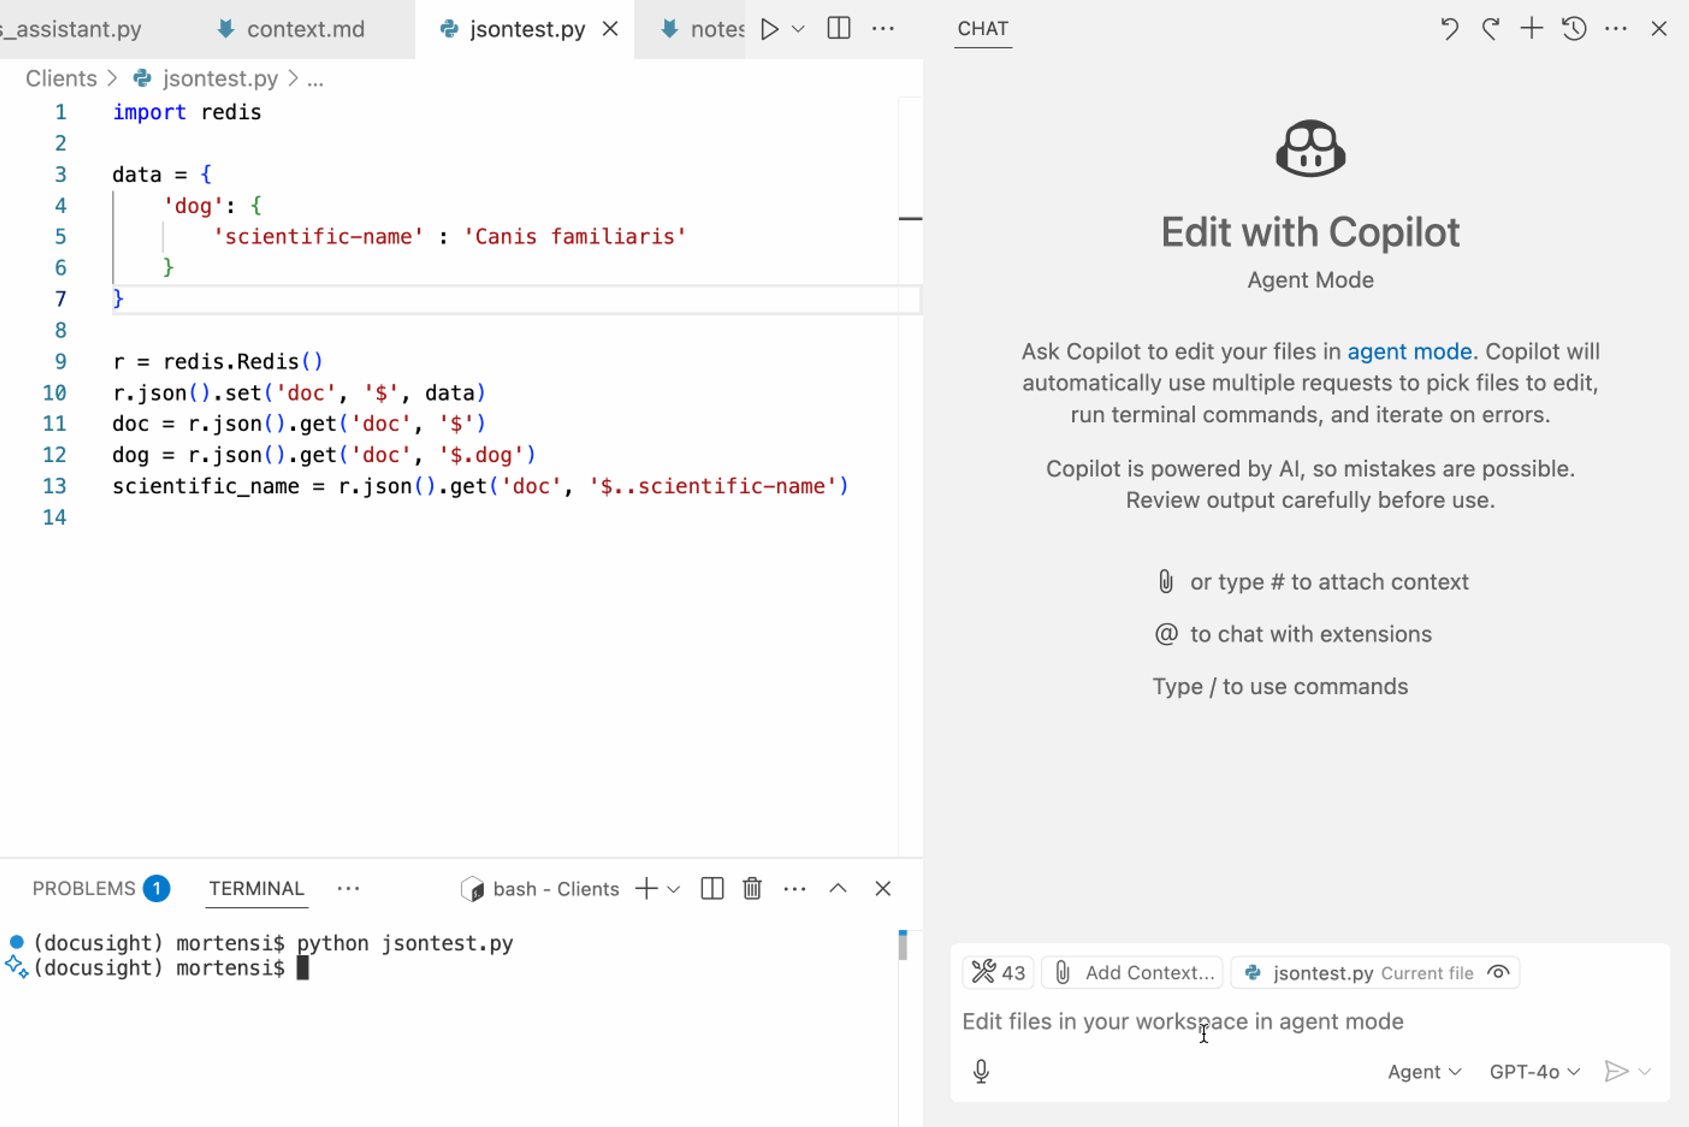Screen dimensions: 1689x1127
Task: Run the Python file with play icon
Action: point(769,29)
